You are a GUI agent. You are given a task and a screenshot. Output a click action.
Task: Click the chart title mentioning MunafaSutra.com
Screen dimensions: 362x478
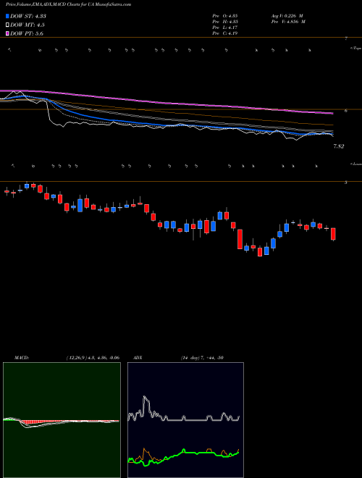[69, 4]
